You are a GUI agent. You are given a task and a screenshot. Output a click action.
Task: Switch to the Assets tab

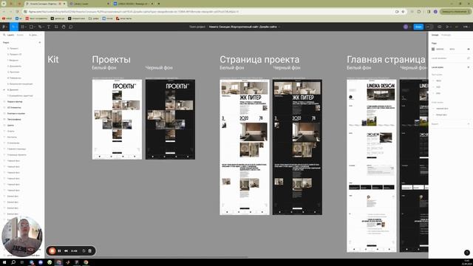(x=20, y=35)
